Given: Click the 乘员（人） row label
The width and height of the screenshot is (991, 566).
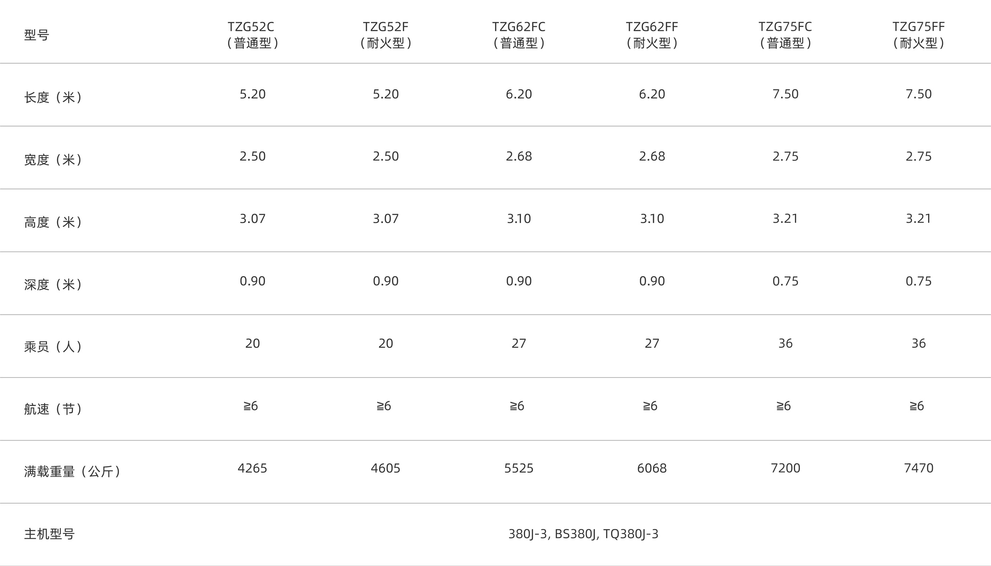Looking at the screenshot, I should pyautogui.click(x=53, y=347).
